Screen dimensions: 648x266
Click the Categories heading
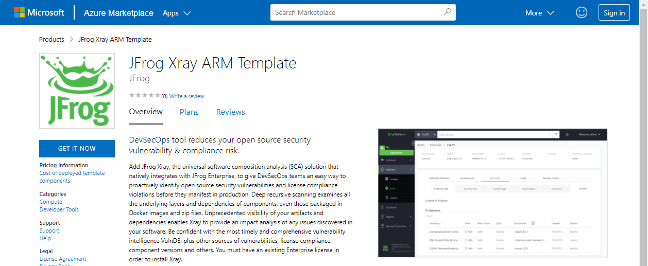[53, 194]
